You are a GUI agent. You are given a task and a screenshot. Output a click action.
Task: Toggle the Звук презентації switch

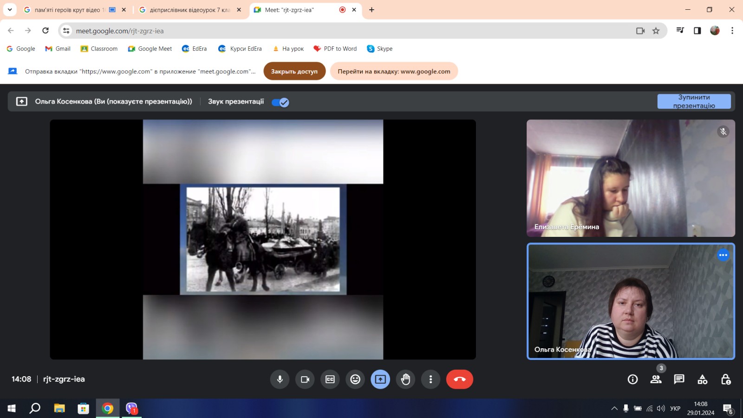[x=280, y=102]
